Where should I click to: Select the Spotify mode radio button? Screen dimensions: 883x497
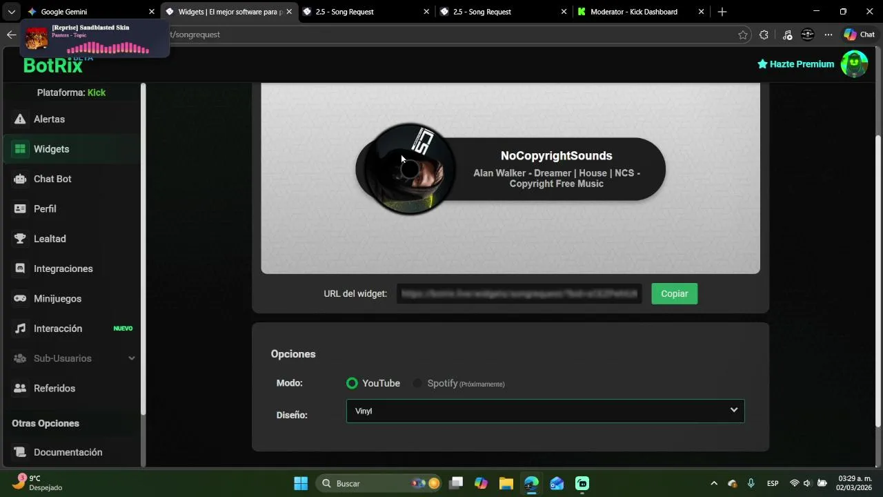[x=417, y=383]
